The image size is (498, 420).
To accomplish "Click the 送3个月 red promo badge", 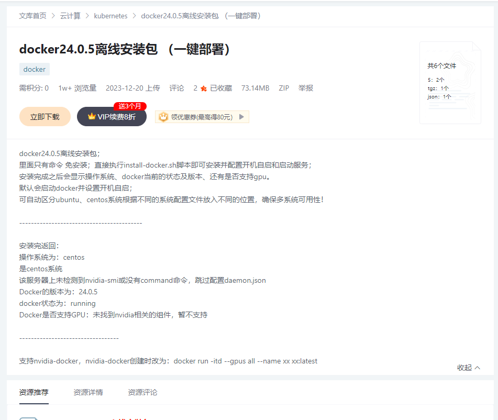I will (x=130, y=106).
